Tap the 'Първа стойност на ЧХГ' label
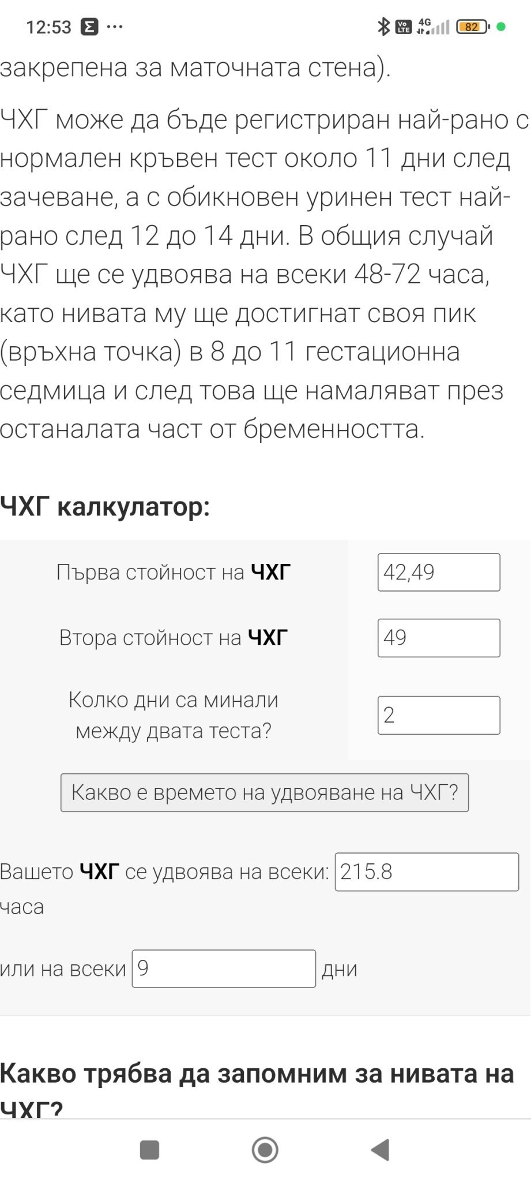 tap(174, 572)
